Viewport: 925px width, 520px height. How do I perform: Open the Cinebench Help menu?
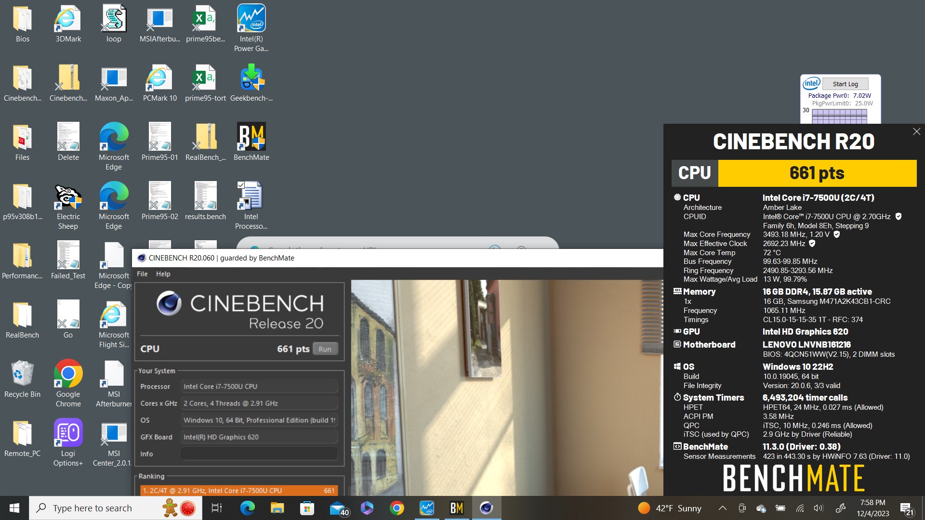[x=163, y=274]
